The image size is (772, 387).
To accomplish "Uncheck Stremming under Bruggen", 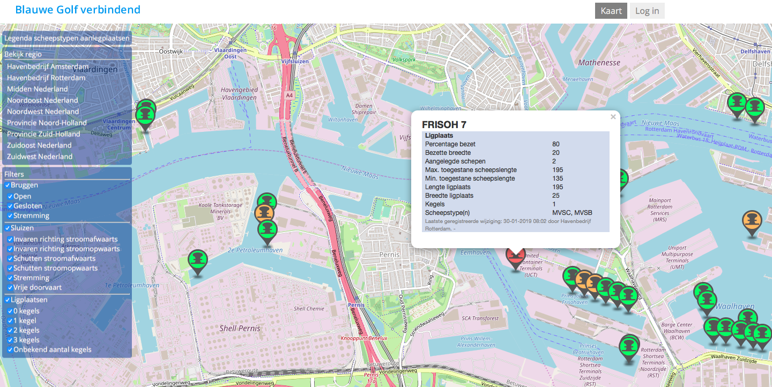I will 10,216.
